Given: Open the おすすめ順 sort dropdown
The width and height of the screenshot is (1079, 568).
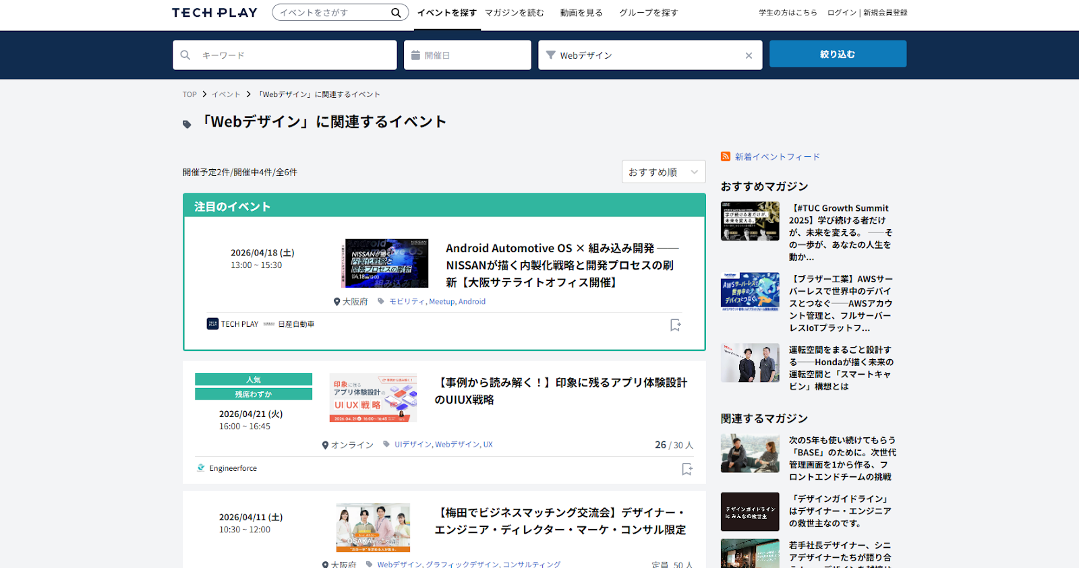Looking at the screenshot, I should click(663, 172).
